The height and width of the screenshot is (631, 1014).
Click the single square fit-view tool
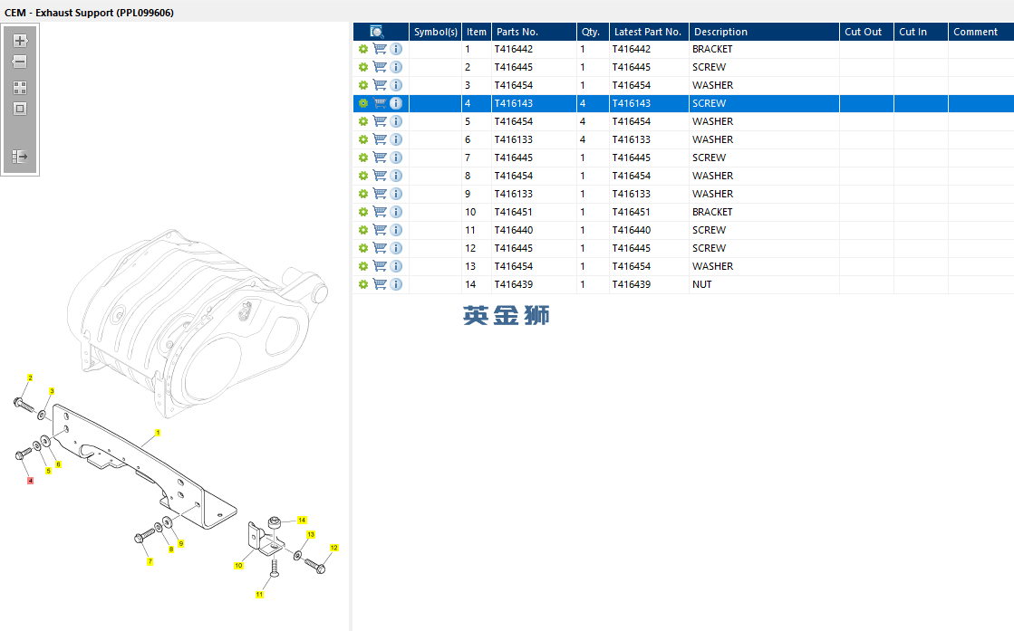[x=20, y=109]
